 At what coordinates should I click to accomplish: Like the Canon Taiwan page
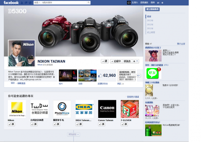[102, 124]
